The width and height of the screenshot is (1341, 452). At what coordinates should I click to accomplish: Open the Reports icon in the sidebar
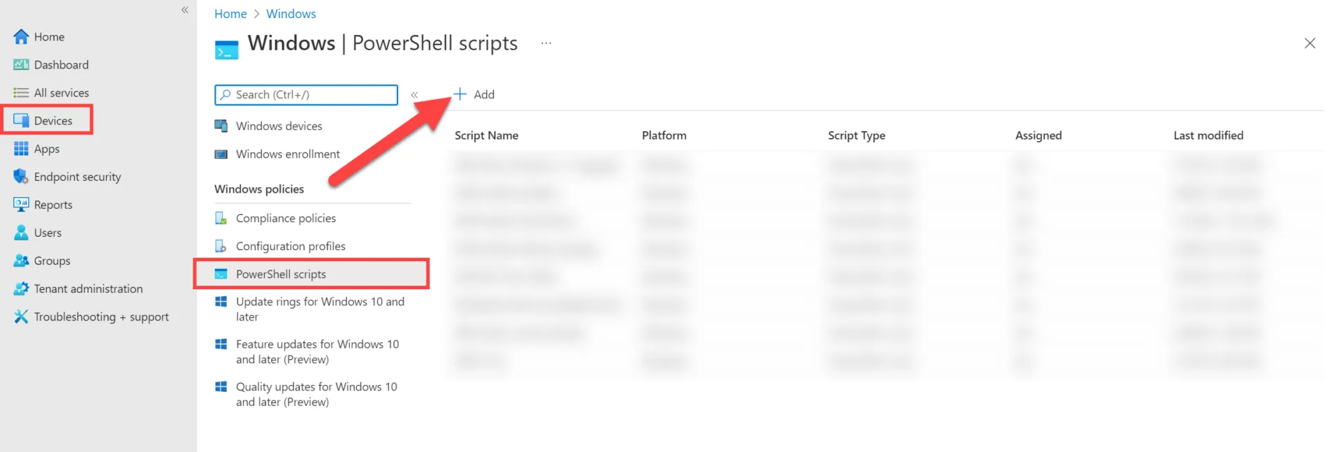pyautogui.click(x=21, y=204)
